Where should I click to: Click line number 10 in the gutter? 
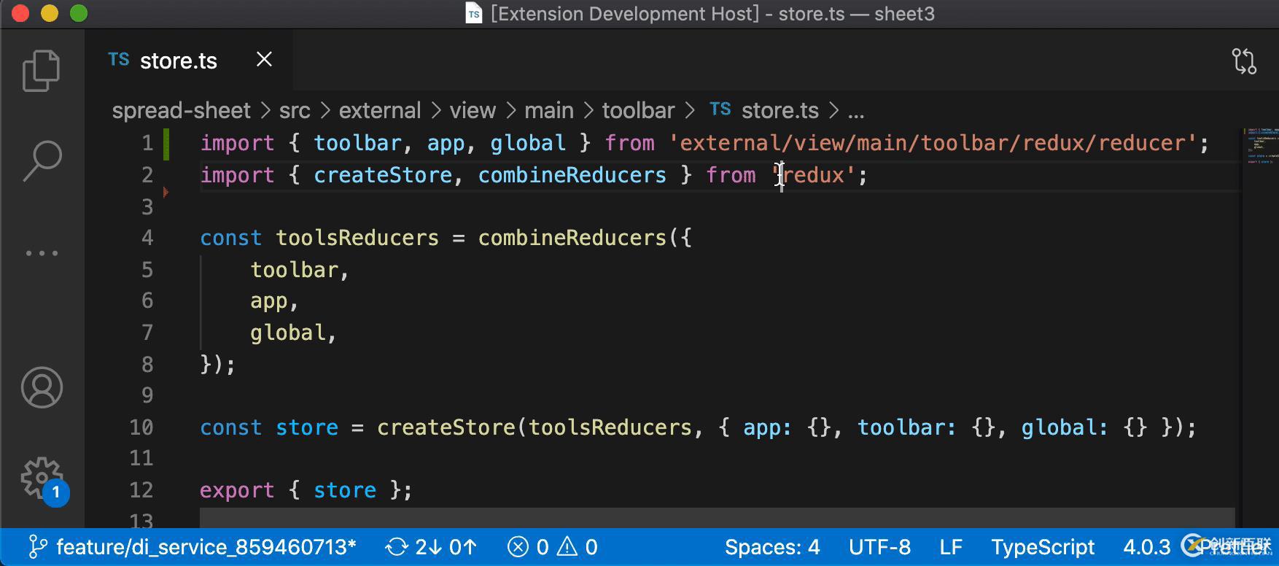(x=141, y=427)
